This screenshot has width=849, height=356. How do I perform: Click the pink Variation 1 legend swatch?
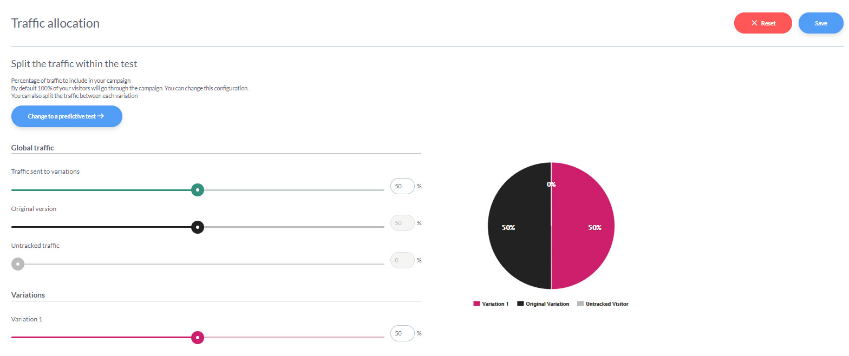(x=476, y=304)
